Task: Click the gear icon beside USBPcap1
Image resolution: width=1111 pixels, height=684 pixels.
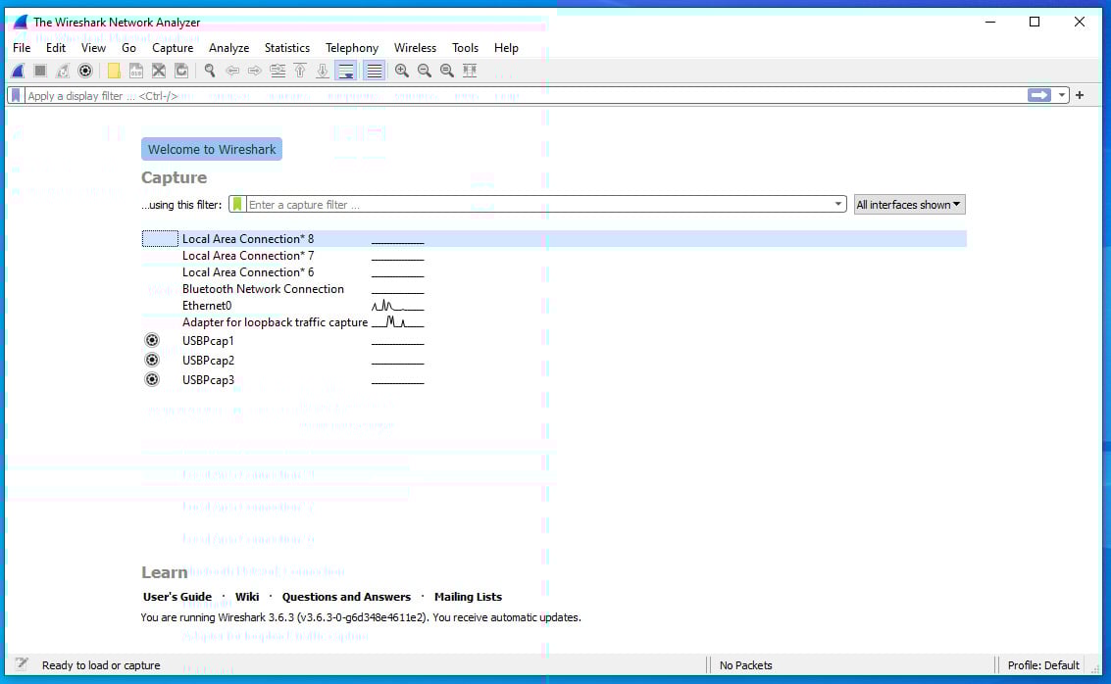Action: 152,341
